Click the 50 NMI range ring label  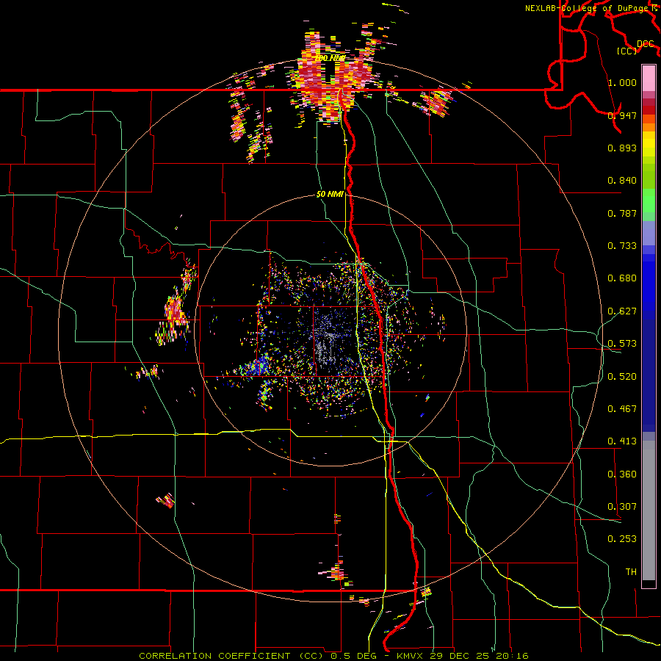pyautogui.click(x=330, y=195)
